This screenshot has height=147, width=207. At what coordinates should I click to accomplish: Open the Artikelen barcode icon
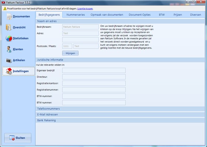coord(9,60)
